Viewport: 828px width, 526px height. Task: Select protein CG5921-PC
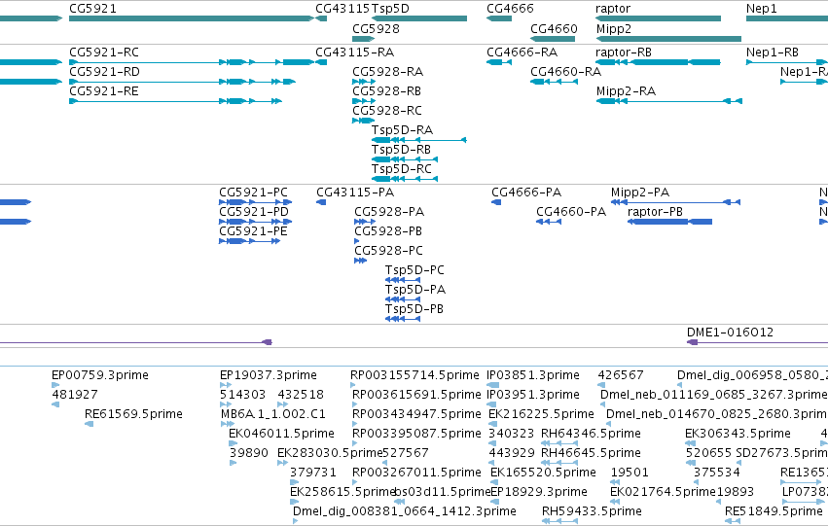tap(256, 202)
